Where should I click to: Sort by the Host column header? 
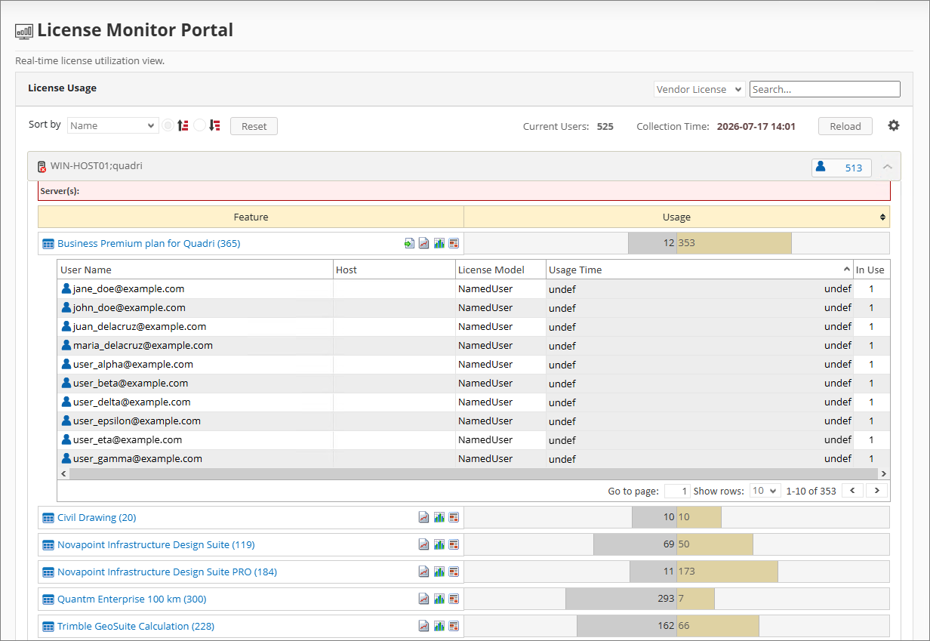click(394, 270)
